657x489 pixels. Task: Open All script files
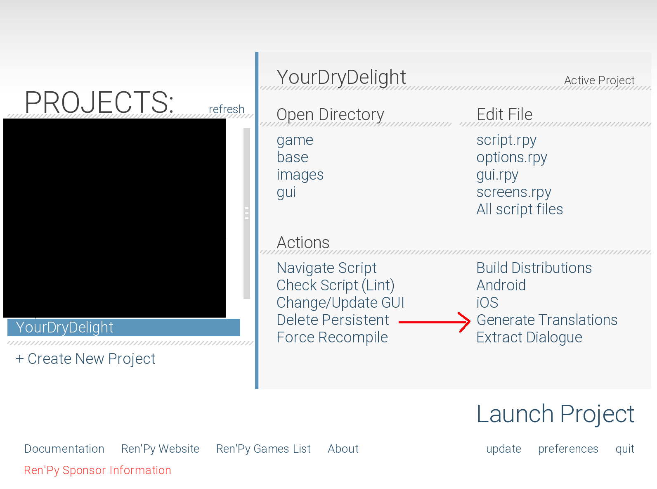pos(520,209)
